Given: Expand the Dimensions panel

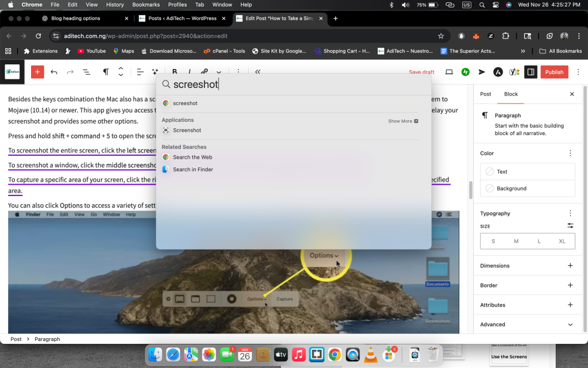Looking at the screenshot, I should click(570, 266).
